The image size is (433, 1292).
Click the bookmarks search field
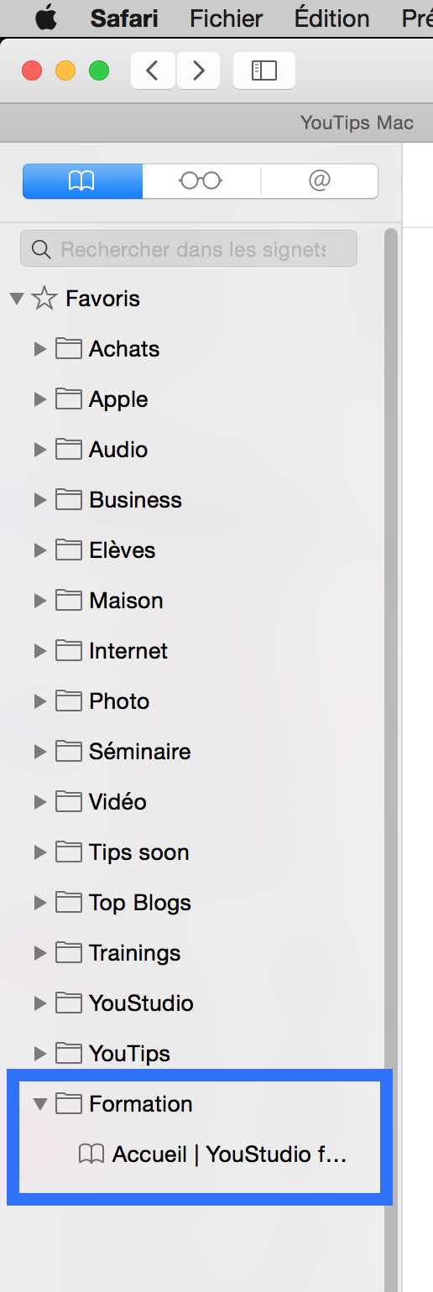(x=189, y=249)
